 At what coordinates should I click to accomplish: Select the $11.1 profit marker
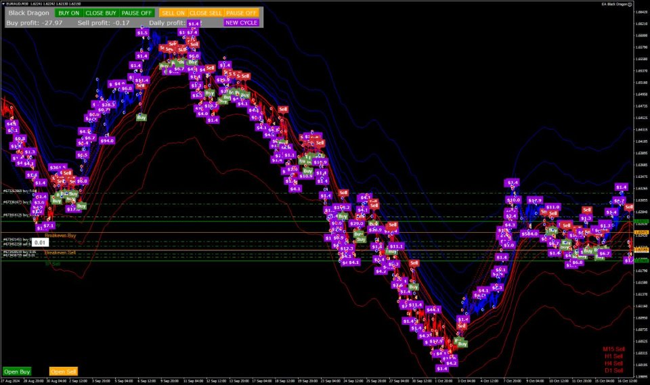pos(396,246)
